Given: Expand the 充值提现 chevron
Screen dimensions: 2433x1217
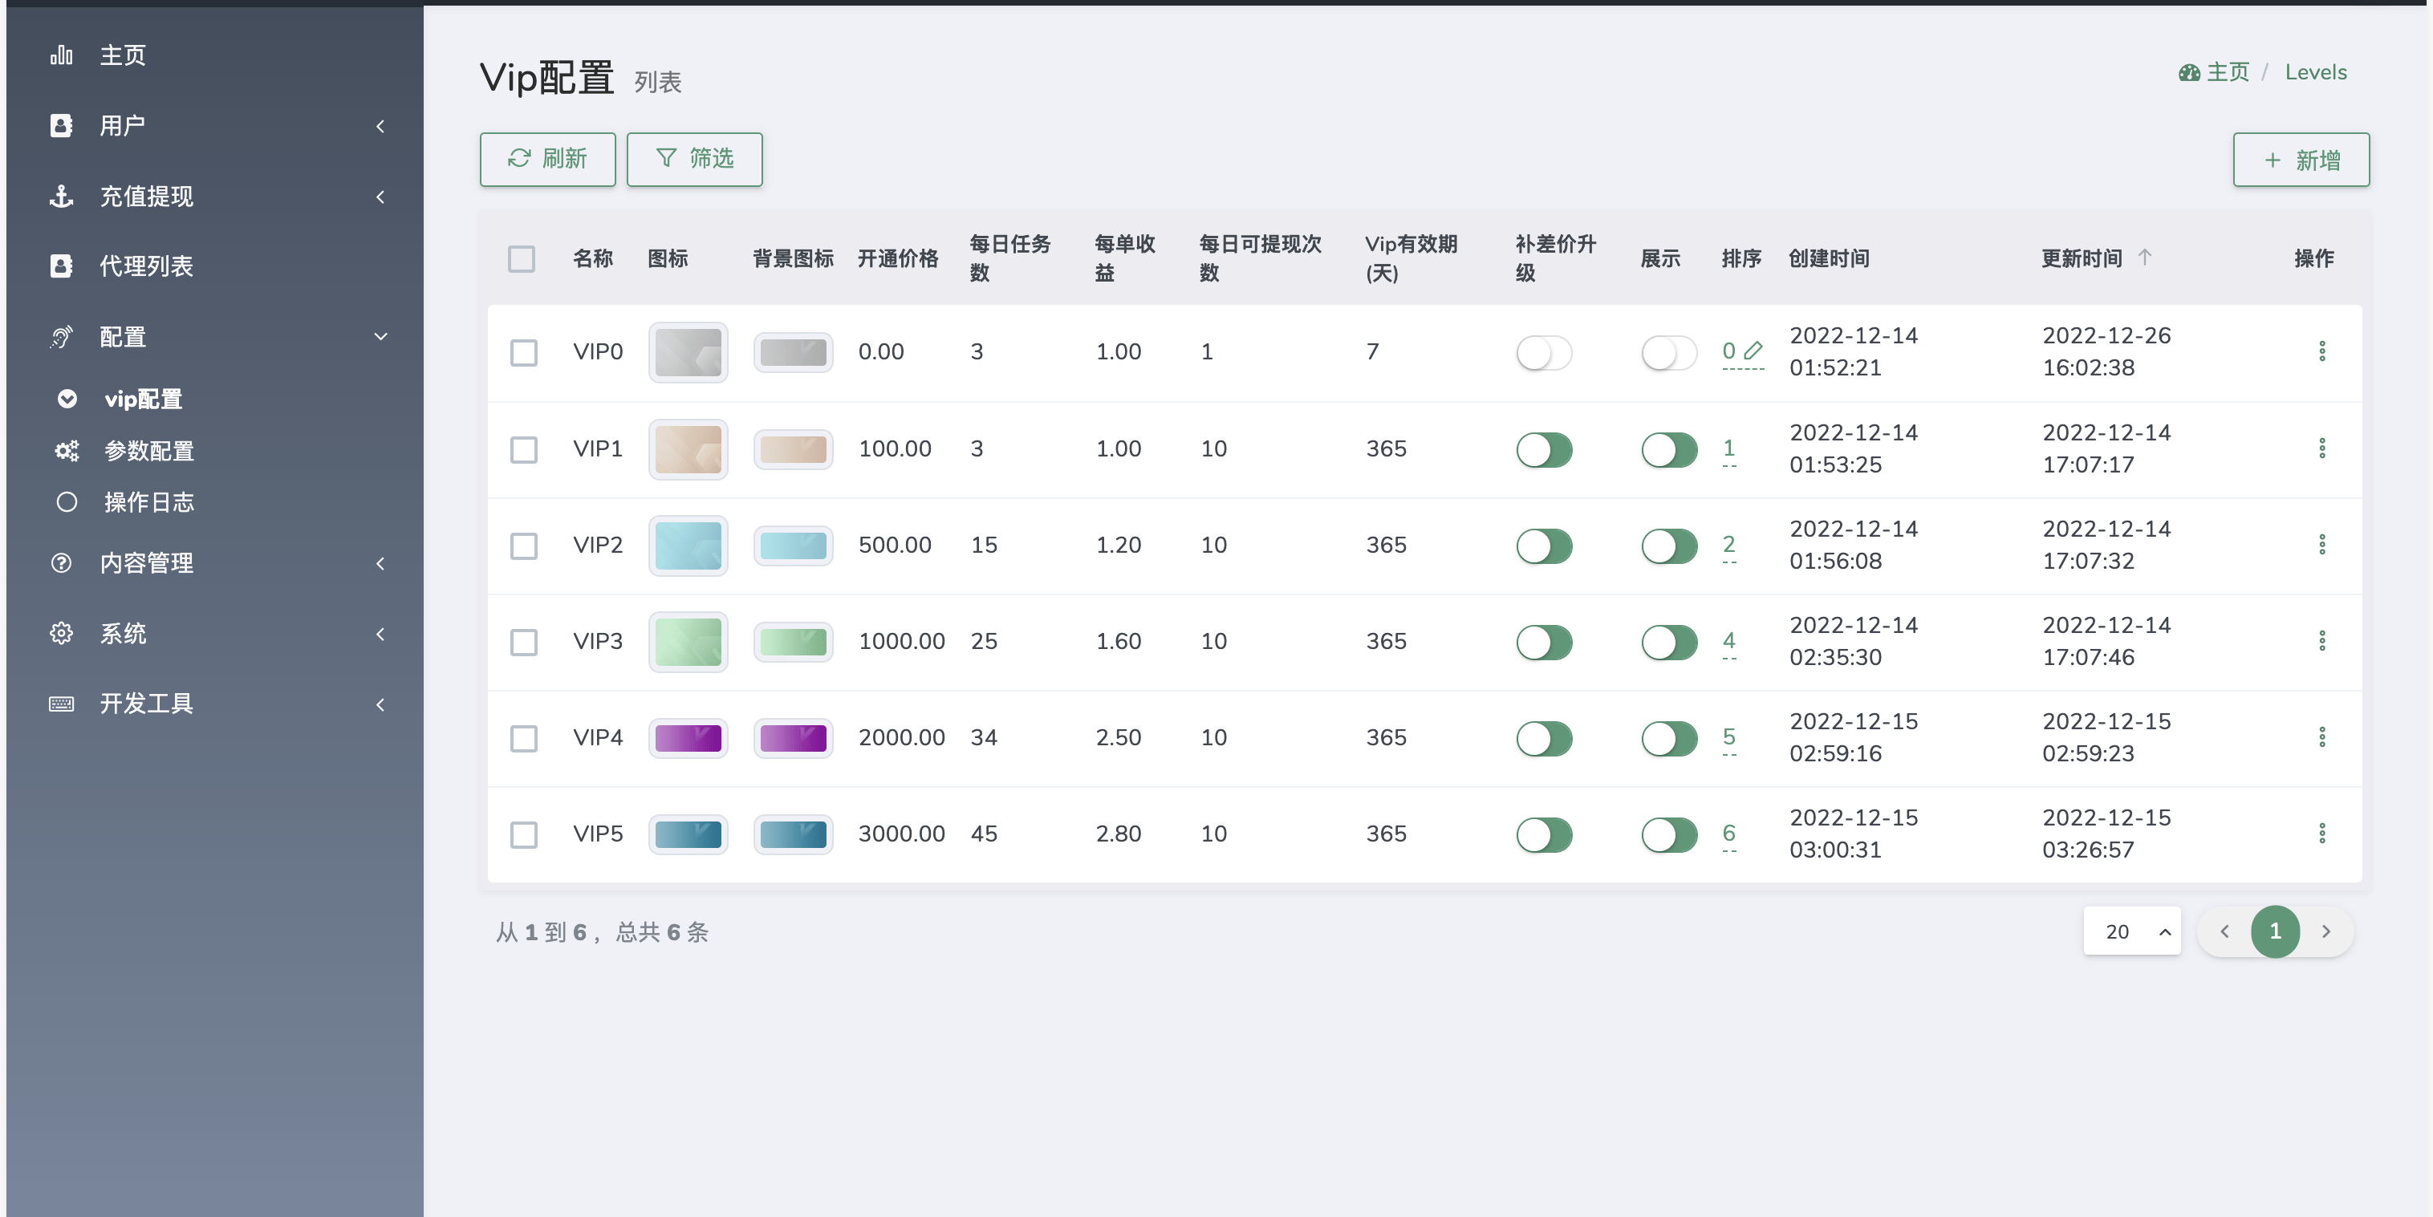Looking at the screenshot, I should [x=380, y=197].
